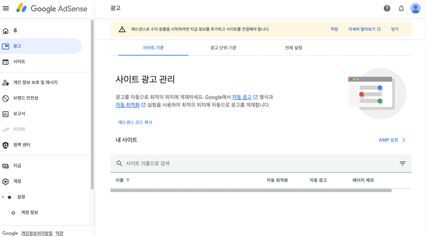Click the sort arrow next to 이름

tap(128, 180)
